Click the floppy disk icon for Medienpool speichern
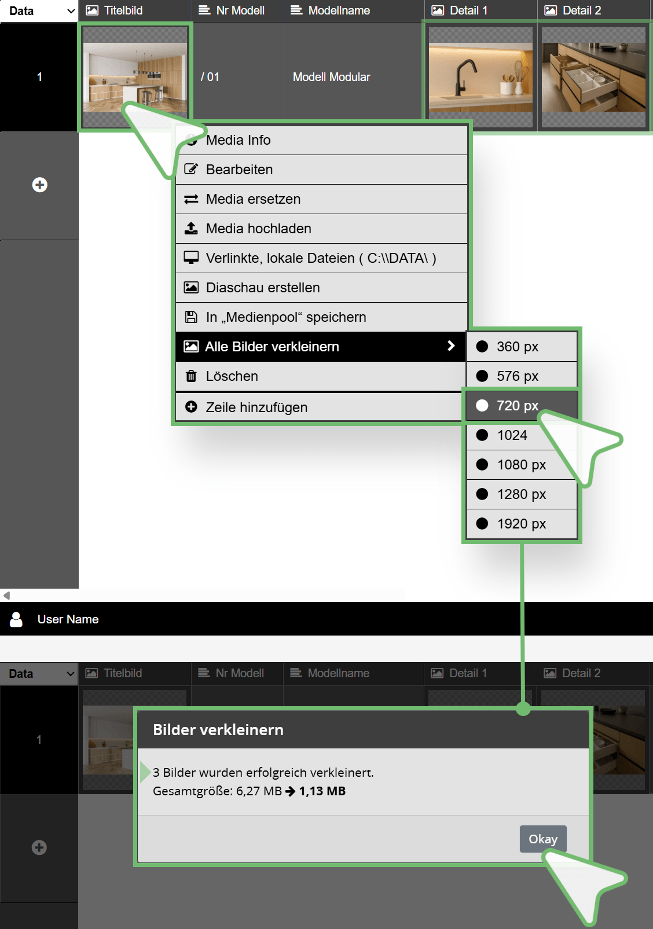 [x=191, y=317]
